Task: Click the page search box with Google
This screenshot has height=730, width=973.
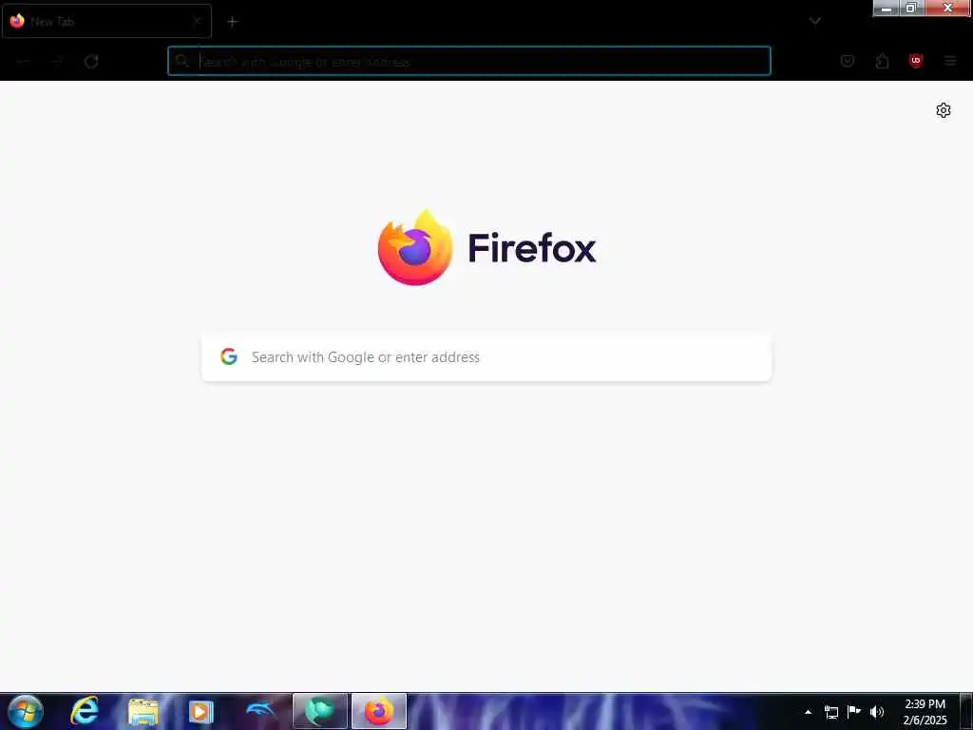Action: coord(486,357)
